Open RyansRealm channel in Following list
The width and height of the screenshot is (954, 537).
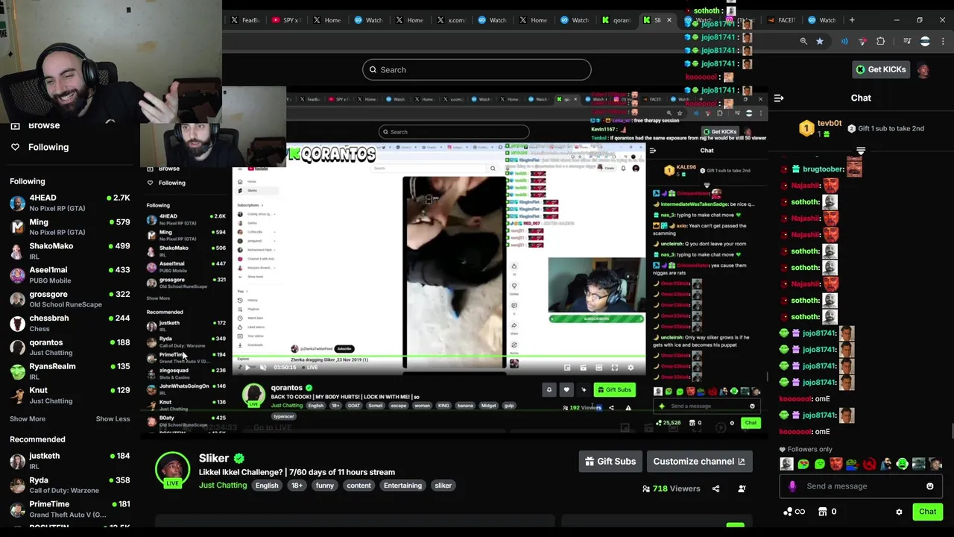(x=69, y=371)
